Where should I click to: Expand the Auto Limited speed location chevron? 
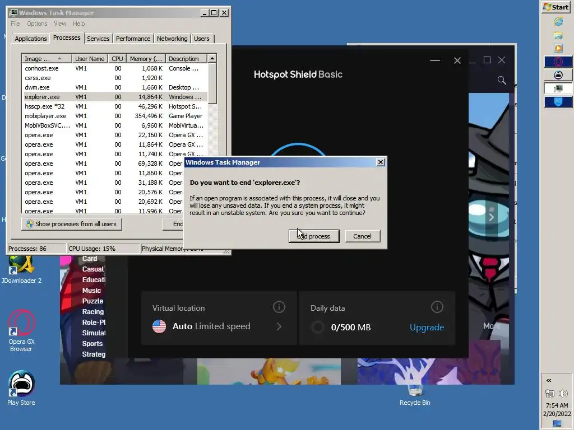point(279,326)
